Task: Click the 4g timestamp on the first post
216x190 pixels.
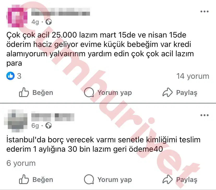Action: click(x=35, y=22)
